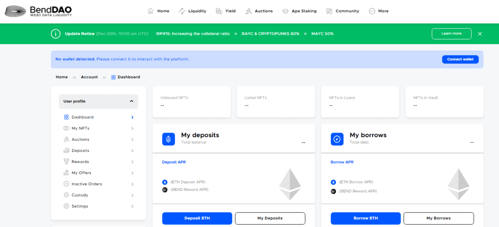Expand the Settings row chevron

pos(132,206)
